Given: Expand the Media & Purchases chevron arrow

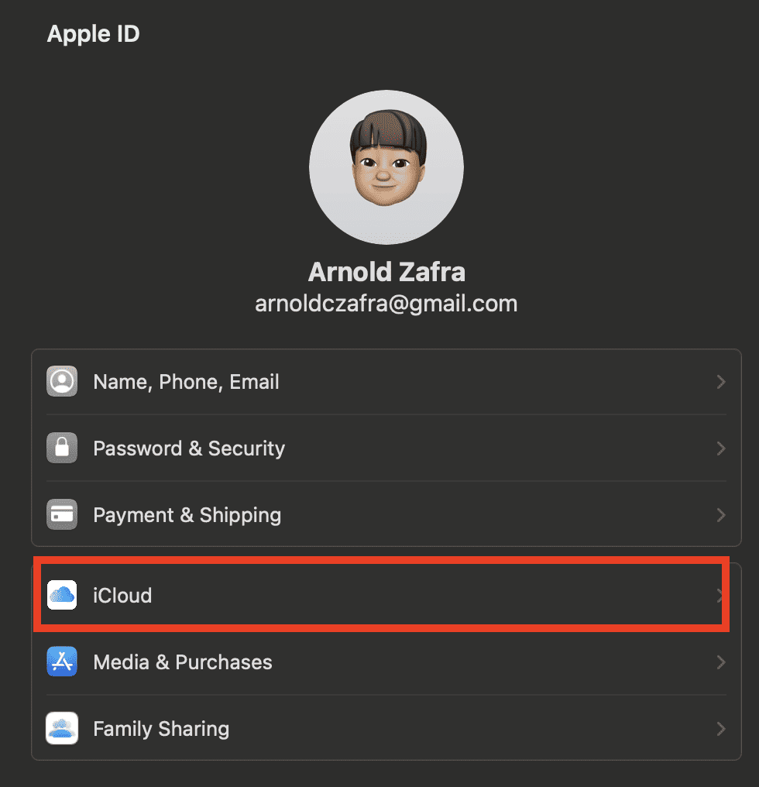Looking at the screenshot, I should click(x=720, y=662).
